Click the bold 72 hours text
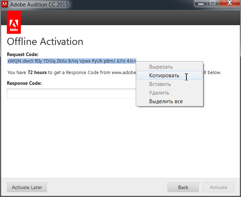This screenshot has width=241, height=197. click(37, 72)
